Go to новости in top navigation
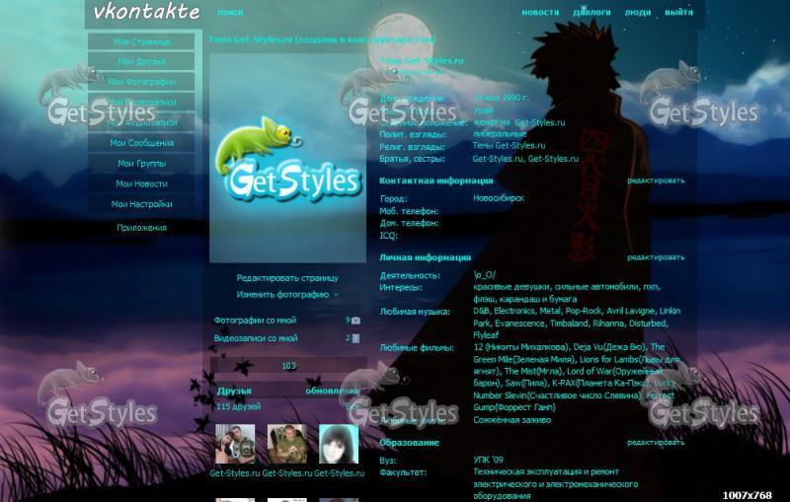This screenshot has width=790, height=502. click(x=540, y=12)
